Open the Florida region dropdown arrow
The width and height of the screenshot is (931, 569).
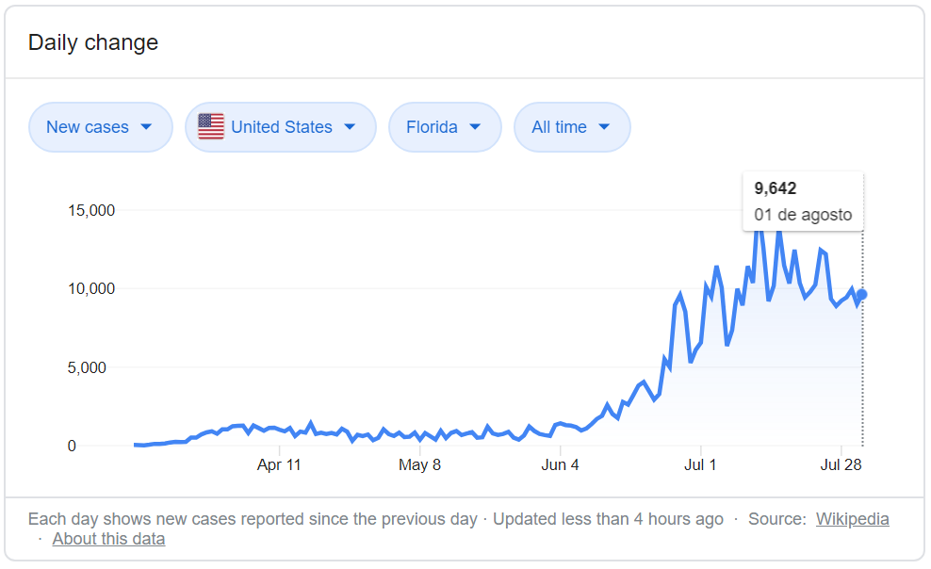pos(474,127)
